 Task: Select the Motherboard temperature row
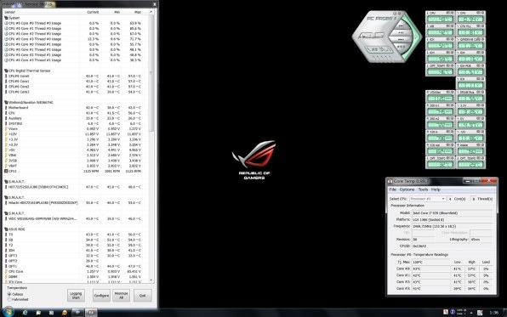(73, 108)
